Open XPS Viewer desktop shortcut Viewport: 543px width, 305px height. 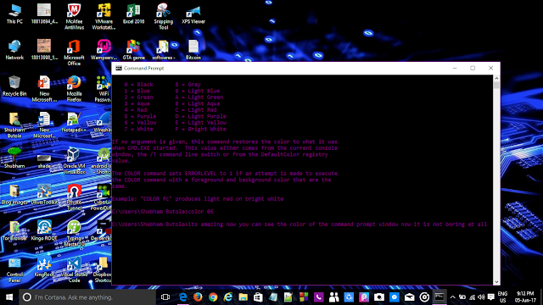pos(193,14)
